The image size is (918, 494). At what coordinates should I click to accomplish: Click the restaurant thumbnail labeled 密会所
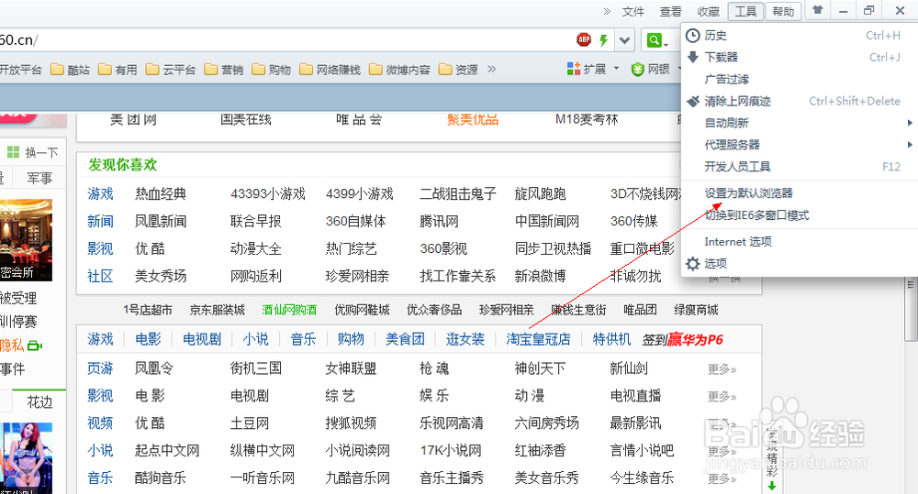tap(26, 240)
